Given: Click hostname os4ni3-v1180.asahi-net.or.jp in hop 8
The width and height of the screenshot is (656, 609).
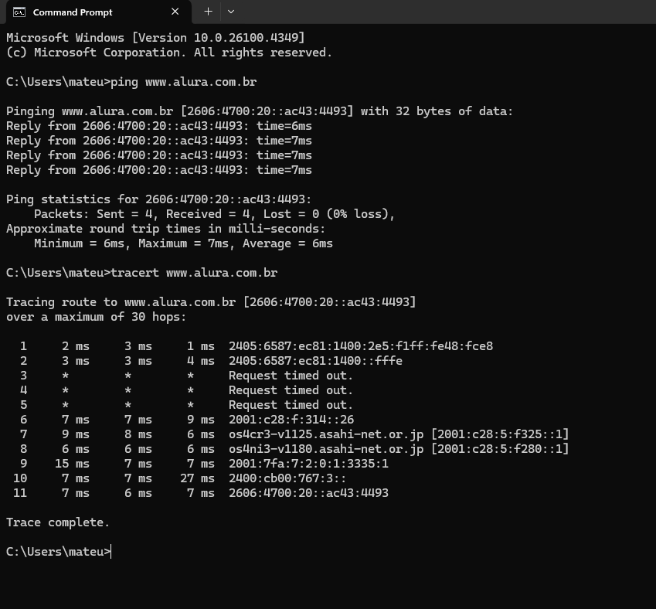Looking at the screenshot, I should 326,449.
